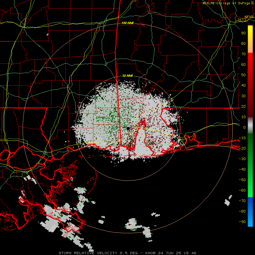255x255 pixels.
Task: Click the -40 value on velocity scale
Action: coord(242,169)
